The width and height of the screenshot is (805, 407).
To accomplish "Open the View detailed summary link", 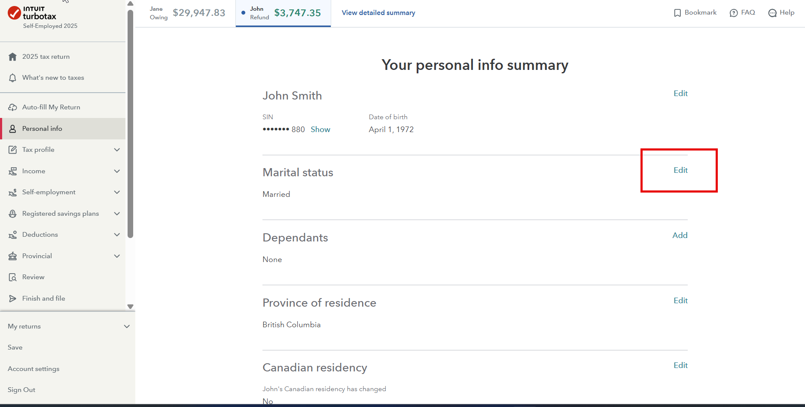I will coord(378,13).
